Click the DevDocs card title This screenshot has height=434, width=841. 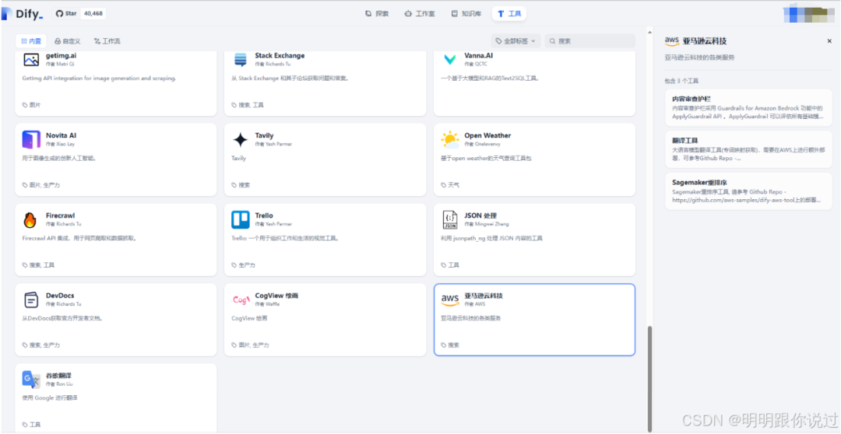pos(60,296)
